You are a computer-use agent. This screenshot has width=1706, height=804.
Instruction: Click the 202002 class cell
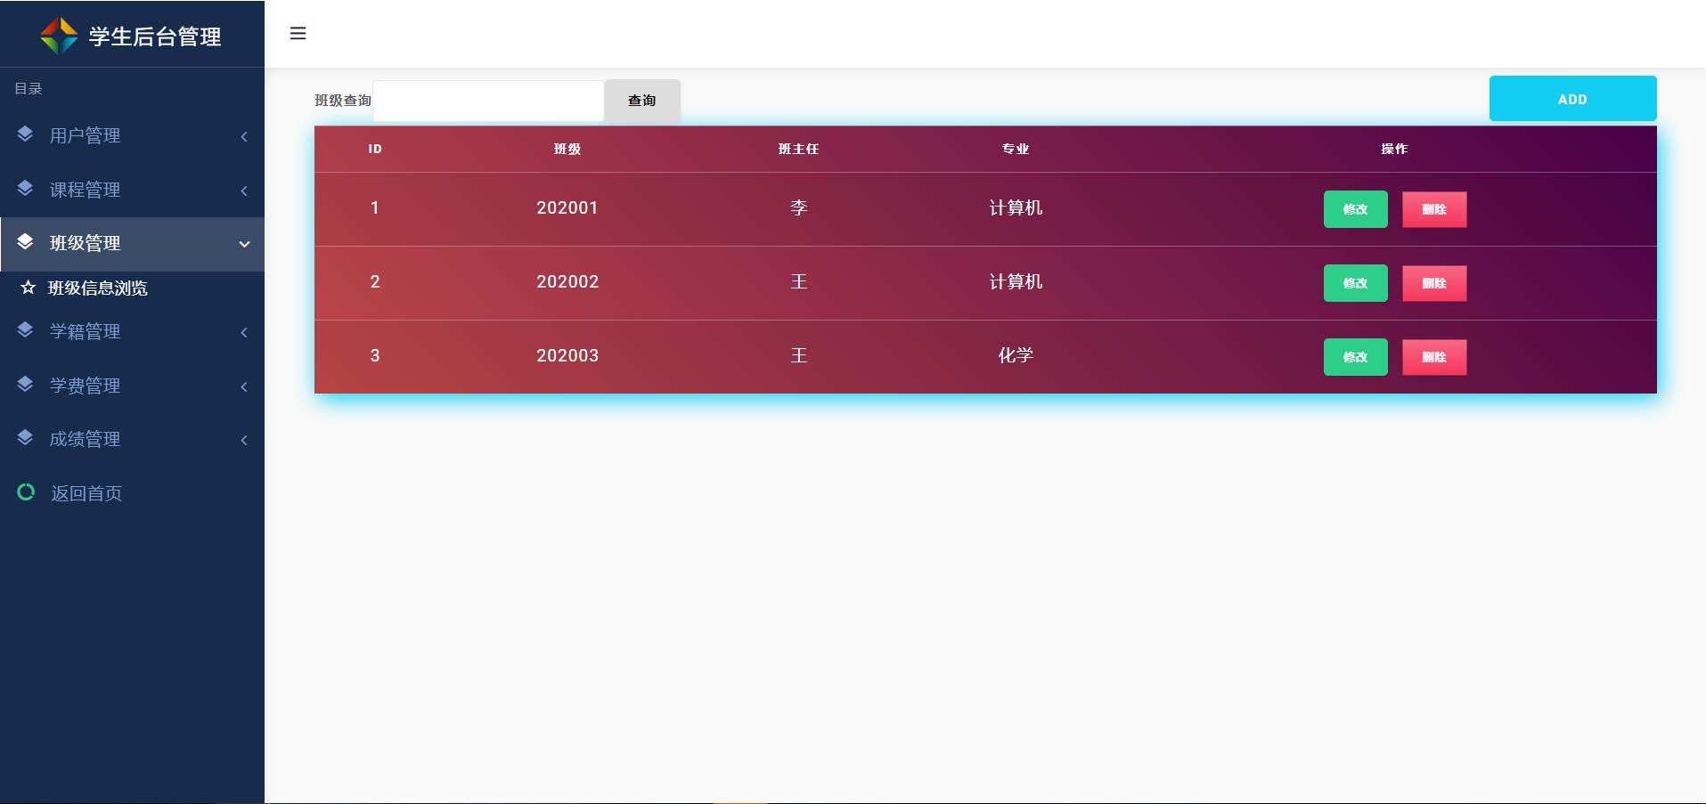pyautogui.click(x=567, y=281)
